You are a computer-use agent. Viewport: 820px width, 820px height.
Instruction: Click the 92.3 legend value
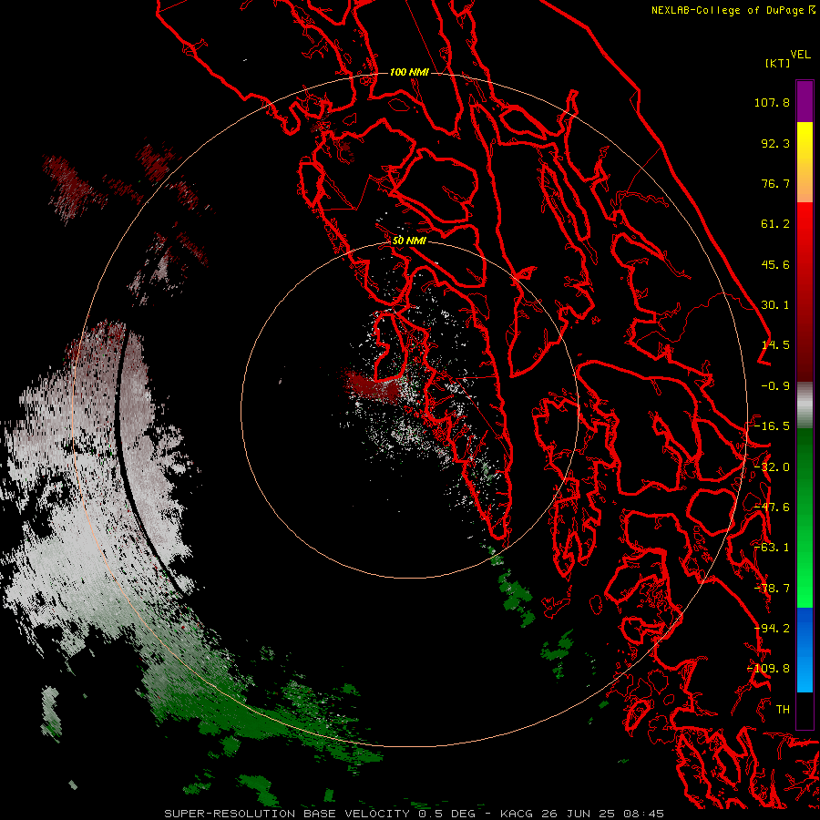tap(775, 143)
